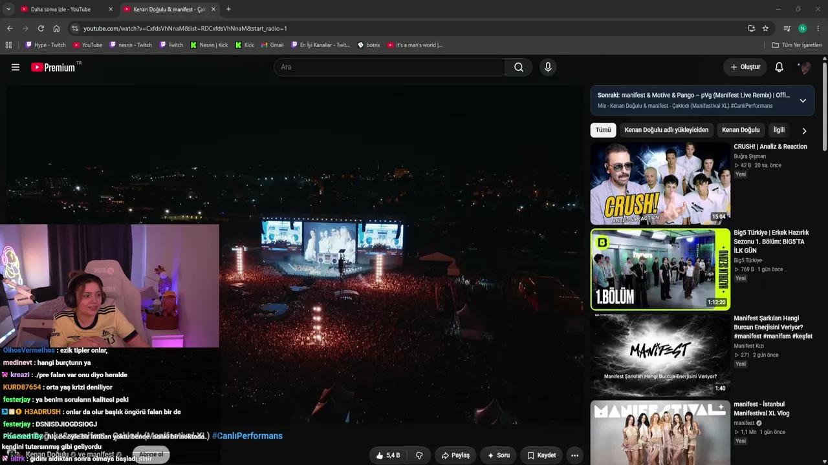Switch to the Kenan Doğulu & manifest tab
This screenshot has width=828, height=465.
(168, 9)
